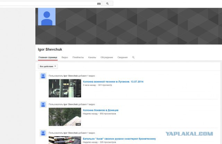
Task: Click Igor Shevchuk name in third activity line
Action: pos(71,133)
